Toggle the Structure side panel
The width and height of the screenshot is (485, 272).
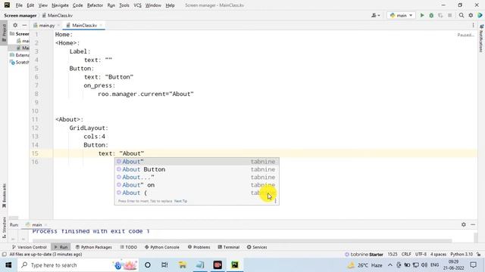click(x=4, y=227)
